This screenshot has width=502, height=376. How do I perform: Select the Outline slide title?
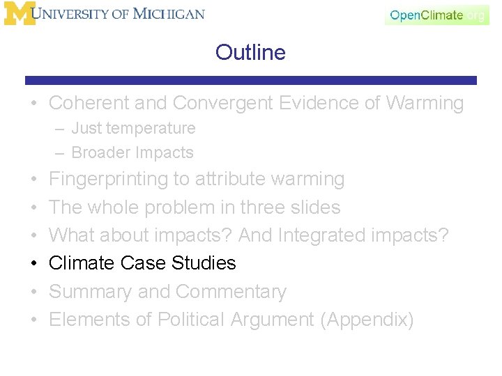[250, 52]
